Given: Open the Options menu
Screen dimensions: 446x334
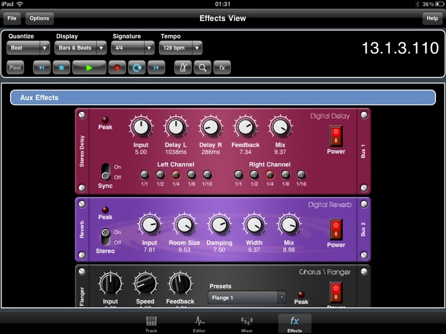Looking at the screenshot, I should click(x=40, y=18).
